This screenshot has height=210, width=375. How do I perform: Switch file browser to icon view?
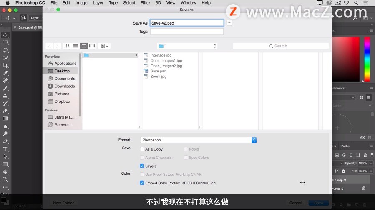(x=67, y=46)
